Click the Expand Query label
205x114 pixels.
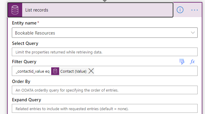click(27, 100)
